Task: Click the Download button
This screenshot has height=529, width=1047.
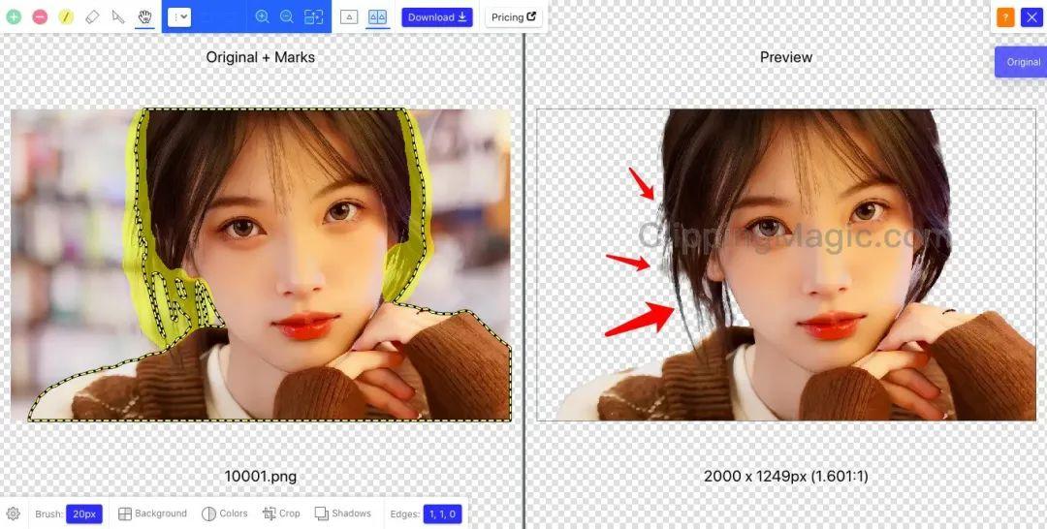Action: tap(436, 17)
